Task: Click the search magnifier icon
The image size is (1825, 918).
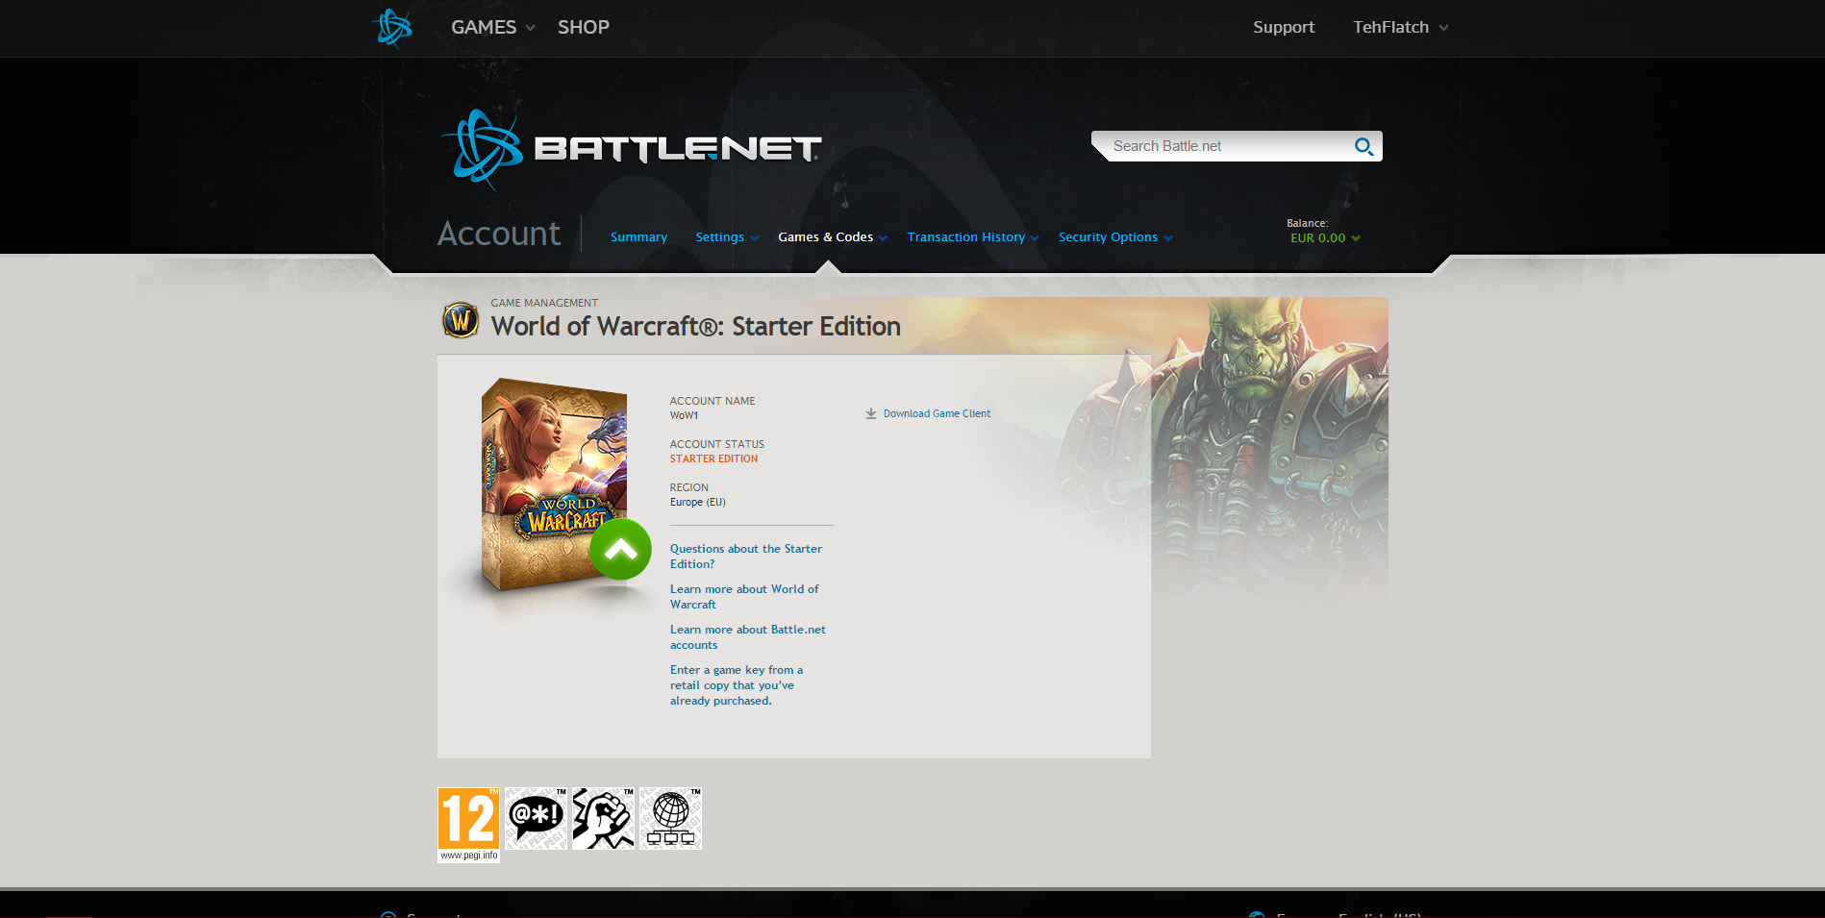Action: (1363, 146)
